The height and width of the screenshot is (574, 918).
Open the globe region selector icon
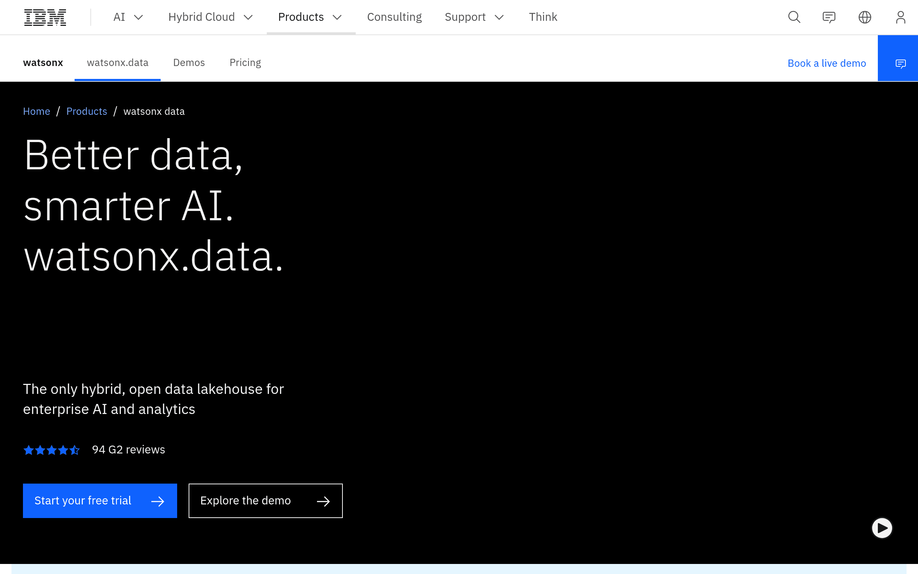tap(865, 17)
